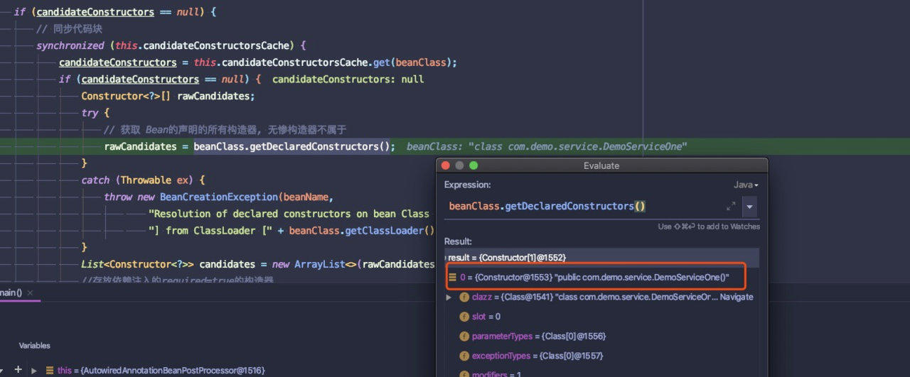
Task: Click the array icon beside element 0
Action: tap(453, 277)
